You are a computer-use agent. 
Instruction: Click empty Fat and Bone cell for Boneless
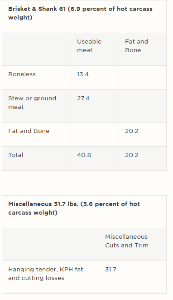[143, 78]
